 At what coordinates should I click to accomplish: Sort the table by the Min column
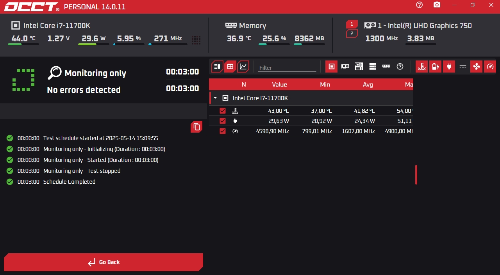pos(325,85)
